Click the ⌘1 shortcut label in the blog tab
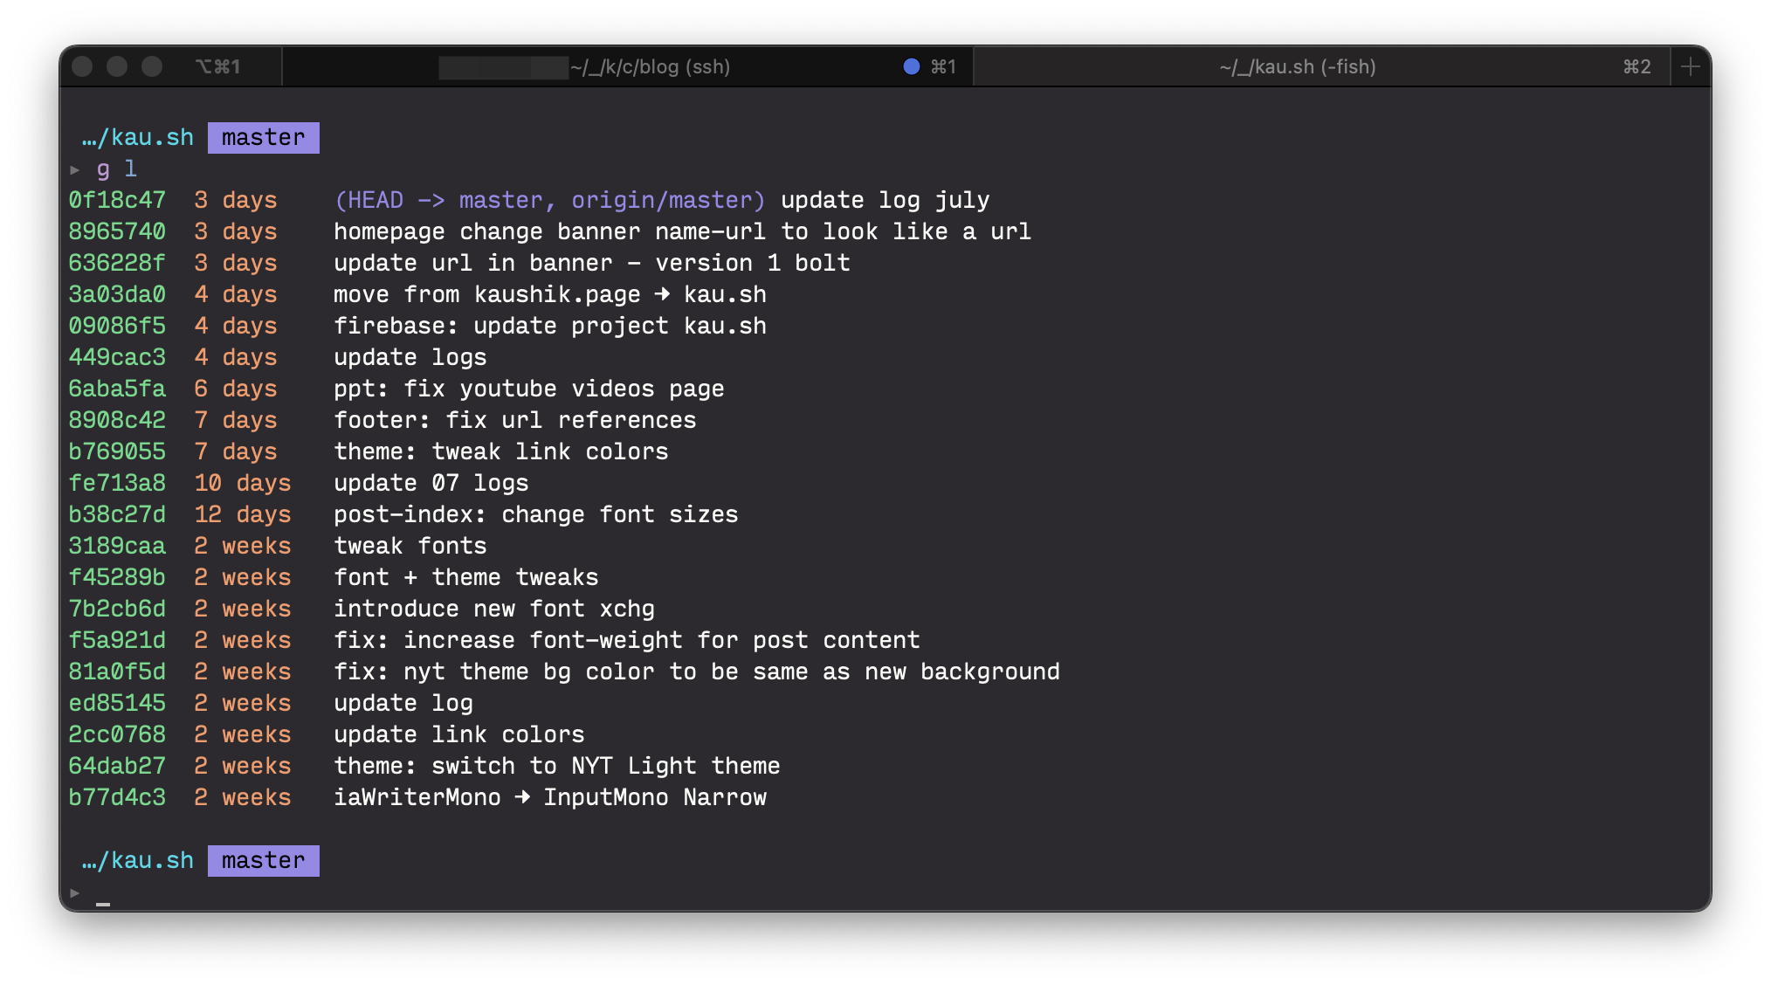Screen dimensions: 1771x985 tap(941, 65)
